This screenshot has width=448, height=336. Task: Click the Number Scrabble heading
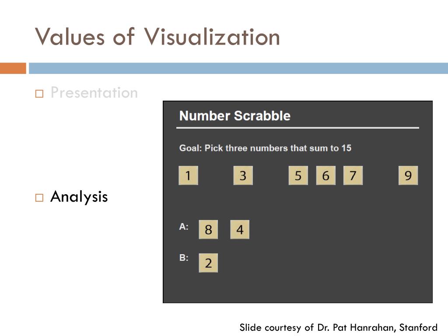(235, 115)
